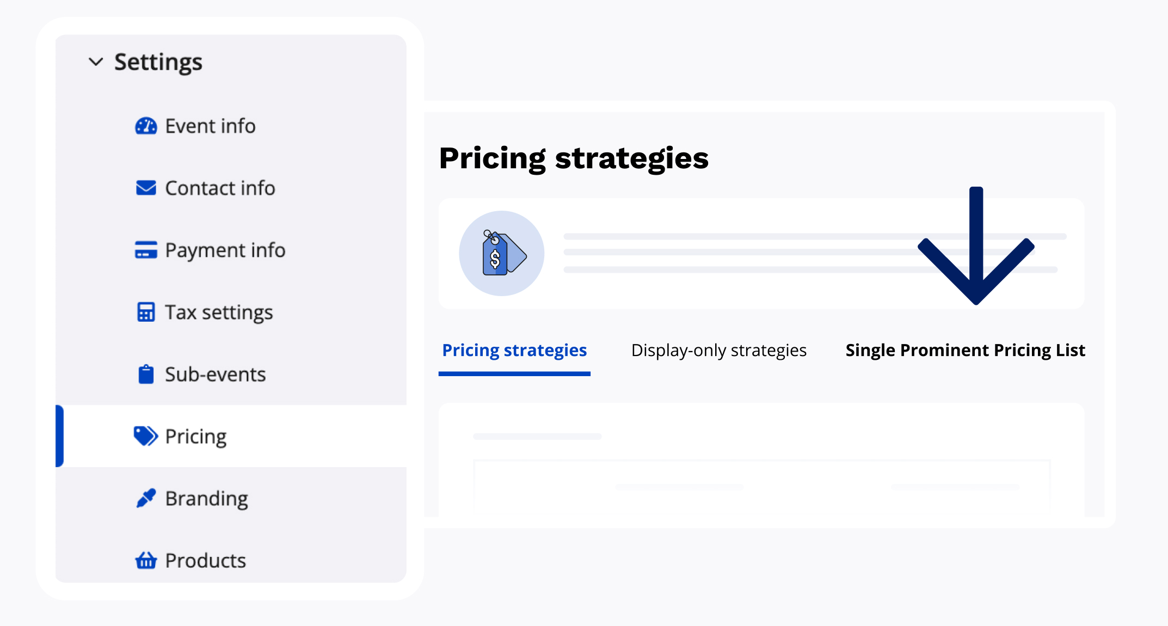Click the Payment info card icon

pyautogui.click(x=146, y=250)
